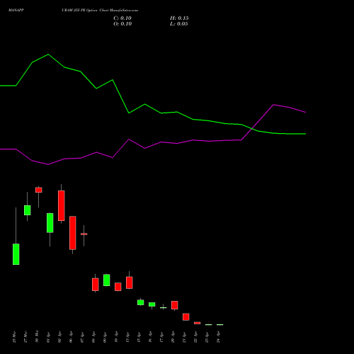Screen dimensions: 354x354
Task: Select the 01 Apr date label
Action: [49, 337]
